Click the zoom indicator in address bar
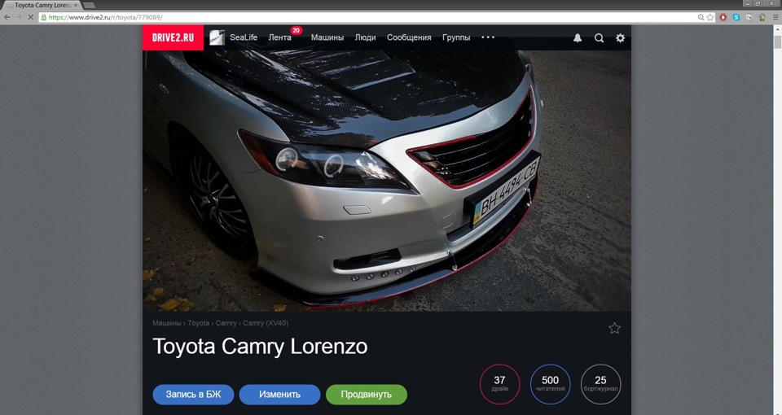The height and width of the screenshot is (415, 782). point(701,17)
